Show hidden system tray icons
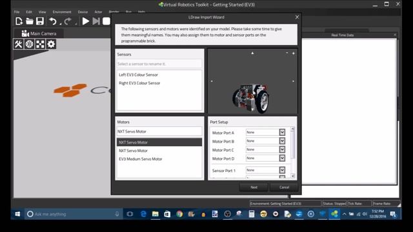413x232 pixels. point(344,214)
